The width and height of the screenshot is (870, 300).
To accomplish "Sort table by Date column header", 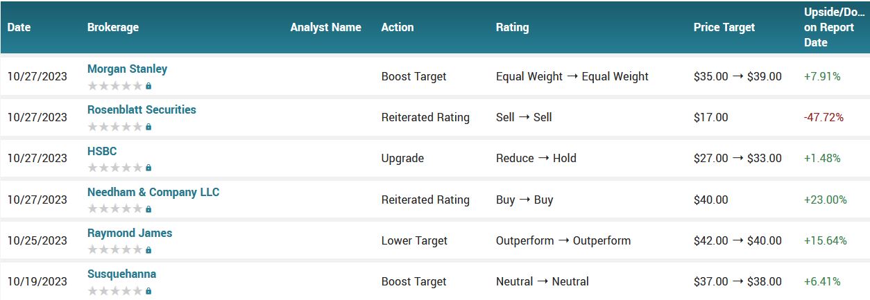I will point(19,27).
